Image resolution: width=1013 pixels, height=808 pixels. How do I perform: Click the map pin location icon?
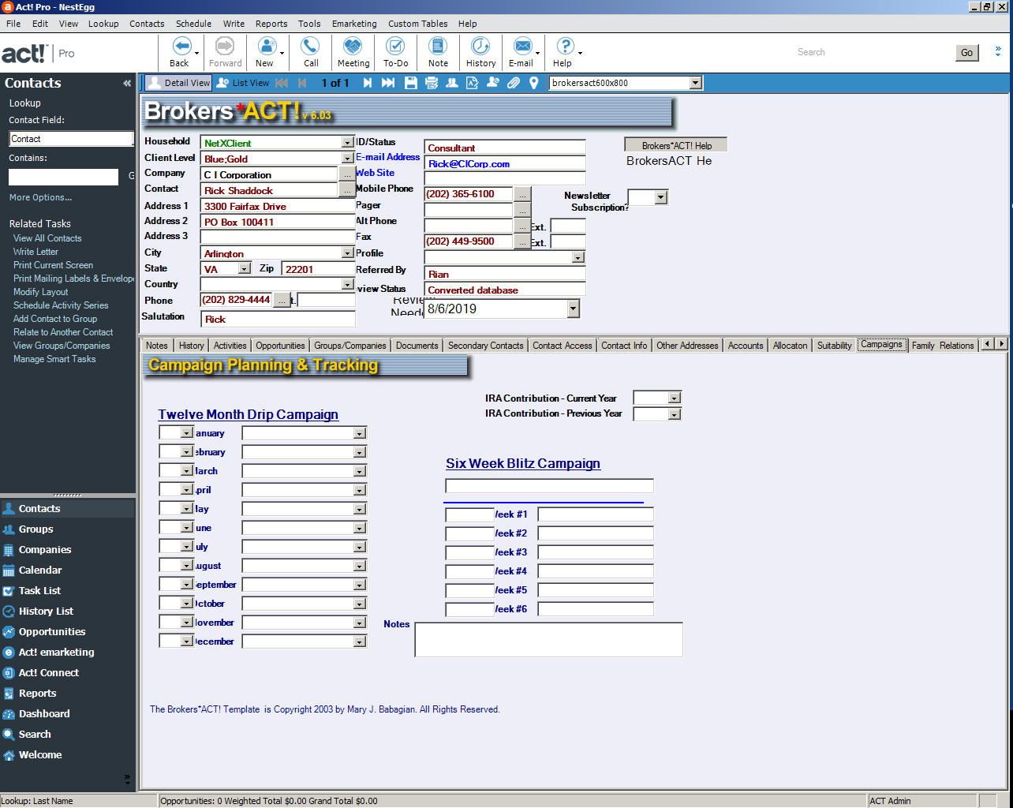534,83
